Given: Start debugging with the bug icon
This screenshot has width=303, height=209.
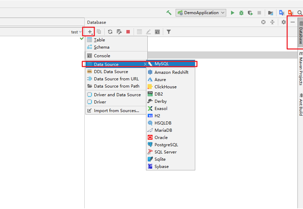Looking at the screenshot, I should tap(241, 13).
